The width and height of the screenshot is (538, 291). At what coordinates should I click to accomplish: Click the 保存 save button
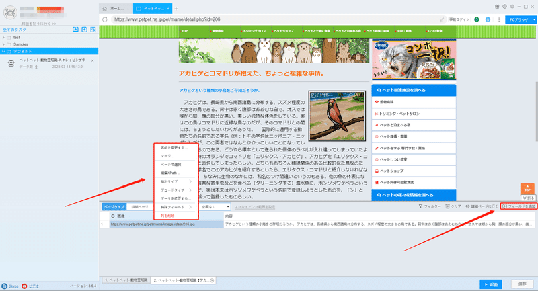523,284
